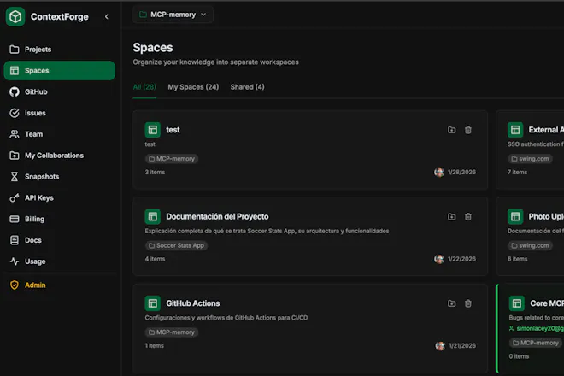This screenshot has height=376, width=564.
Task: Click the Documentación del Proyecto layout icon
Action: coord(152,216)
